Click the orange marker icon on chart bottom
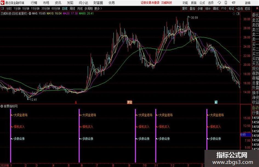Viewport: 259px width, 167px height. [x=130, y=102]
